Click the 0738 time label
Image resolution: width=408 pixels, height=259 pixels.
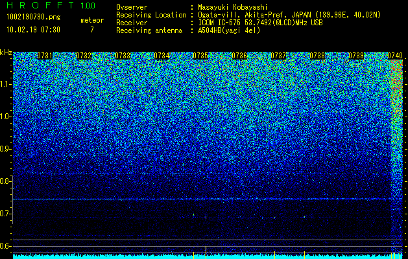coord(317,56)
